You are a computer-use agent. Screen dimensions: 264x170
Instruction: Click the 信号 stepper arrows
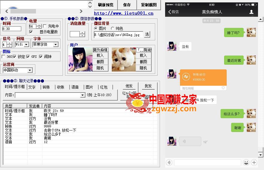click(x=9, y=45)
